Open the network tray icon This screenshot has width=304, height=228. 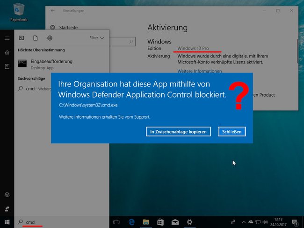click(258, 222)
